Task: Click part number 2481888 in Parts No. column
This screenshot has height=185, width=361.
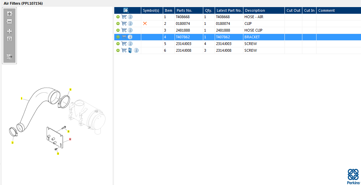Action: (183, 30)
